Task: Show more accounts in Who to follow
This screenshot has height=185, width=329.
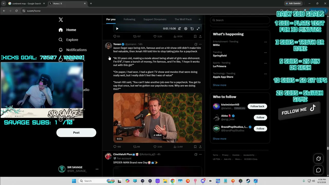Action: click(x=220, y=139)
